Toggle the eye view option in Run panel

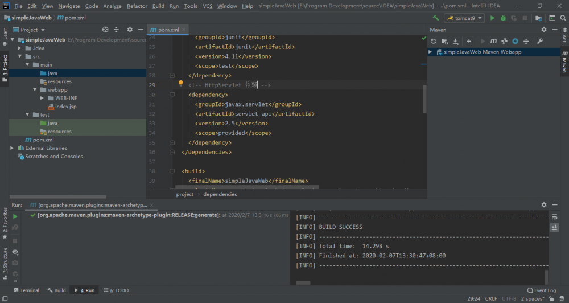[15, 252]
